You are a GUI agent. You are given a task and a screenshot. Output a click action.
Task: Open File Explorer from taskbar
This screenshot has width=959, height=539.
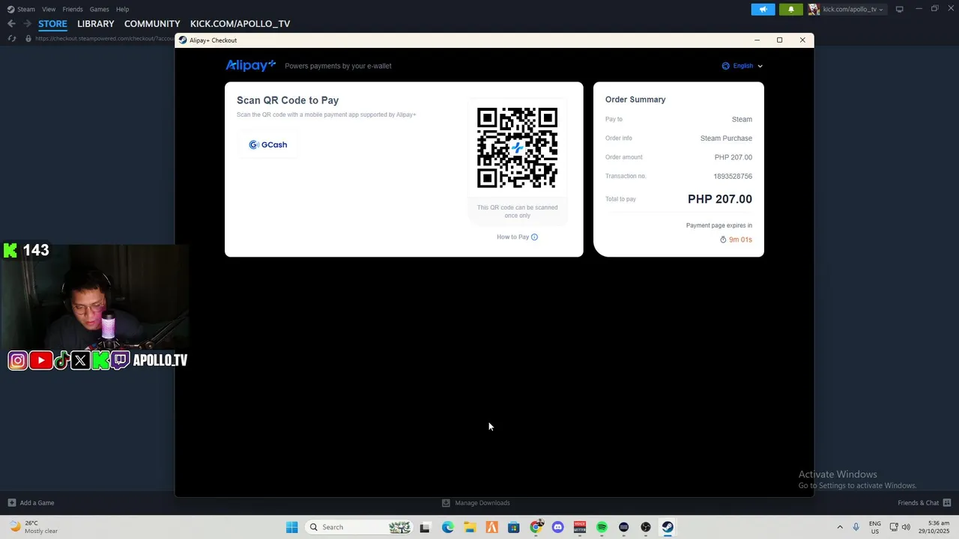pyautogui.click(x=470, y=527)
